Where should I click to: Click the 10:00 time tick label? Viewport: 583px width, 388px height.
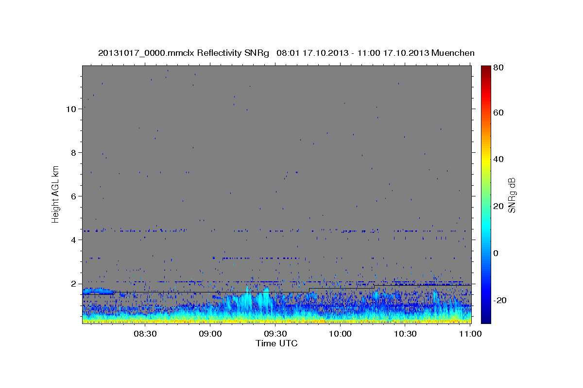[x=340, y=334]
